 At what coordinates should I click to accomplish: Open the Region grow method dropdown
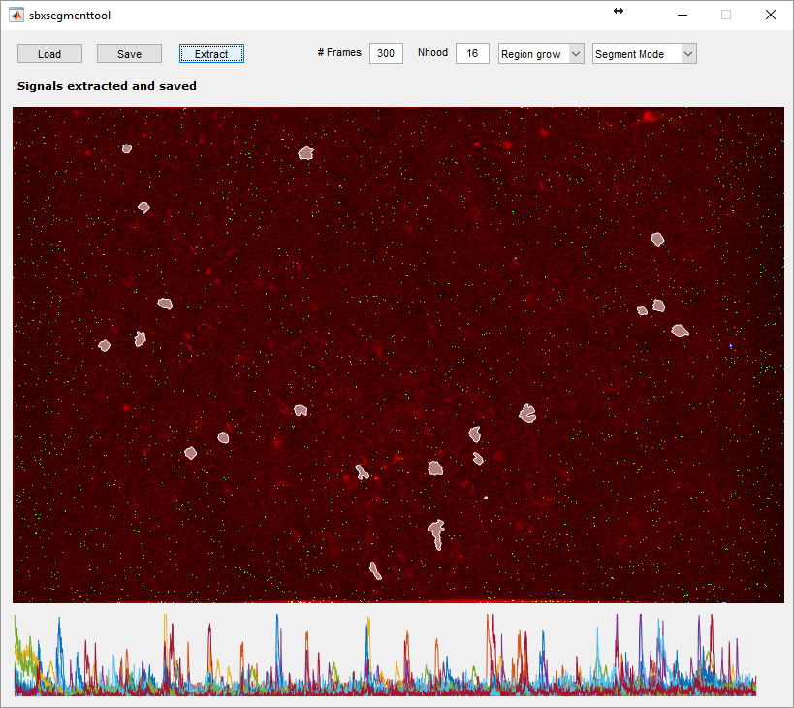coord(541,54)
